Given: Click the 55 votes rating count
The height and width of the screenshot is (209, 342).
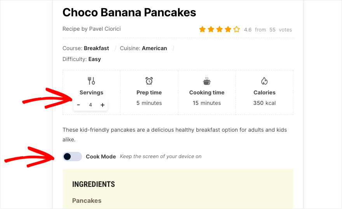Looking at the screenshot, I should [281, 30].
